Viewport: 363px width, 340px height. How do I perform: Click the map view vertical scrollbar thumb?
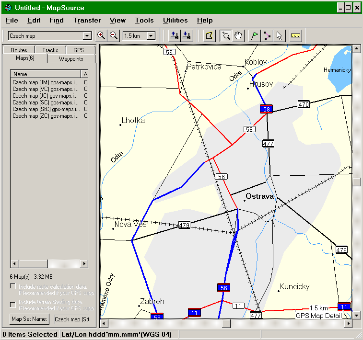point(356,182)
